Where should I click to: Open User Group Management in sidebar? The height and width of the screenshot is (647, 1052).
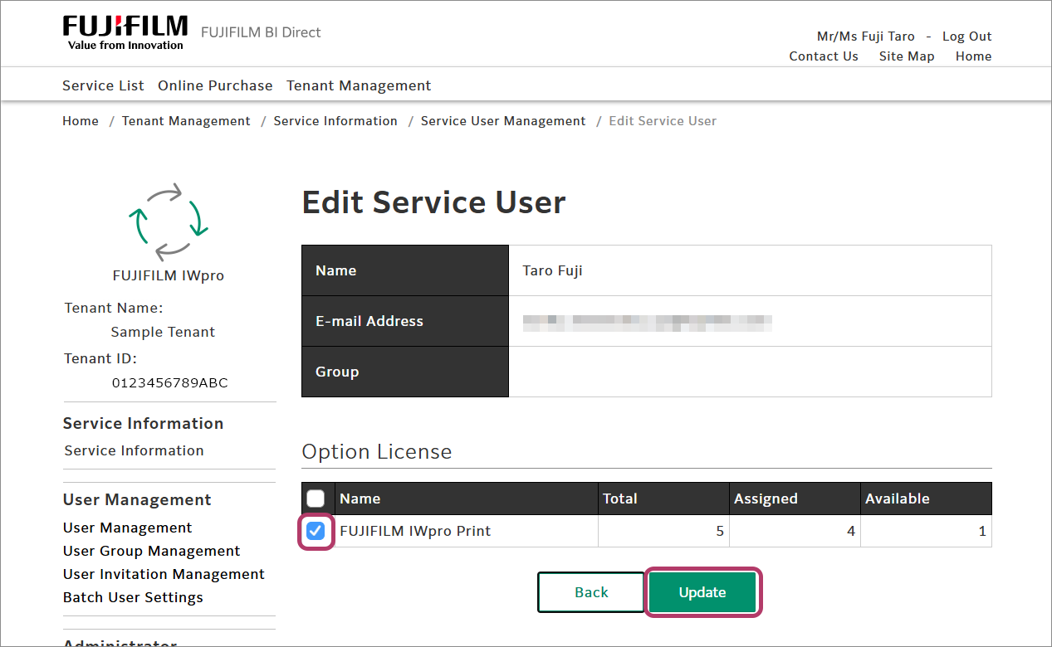pyautogui.click(x=151, y=551)
